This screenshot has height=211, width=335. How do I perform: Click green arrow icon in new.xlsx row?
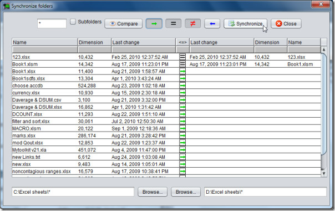[182, 164]
